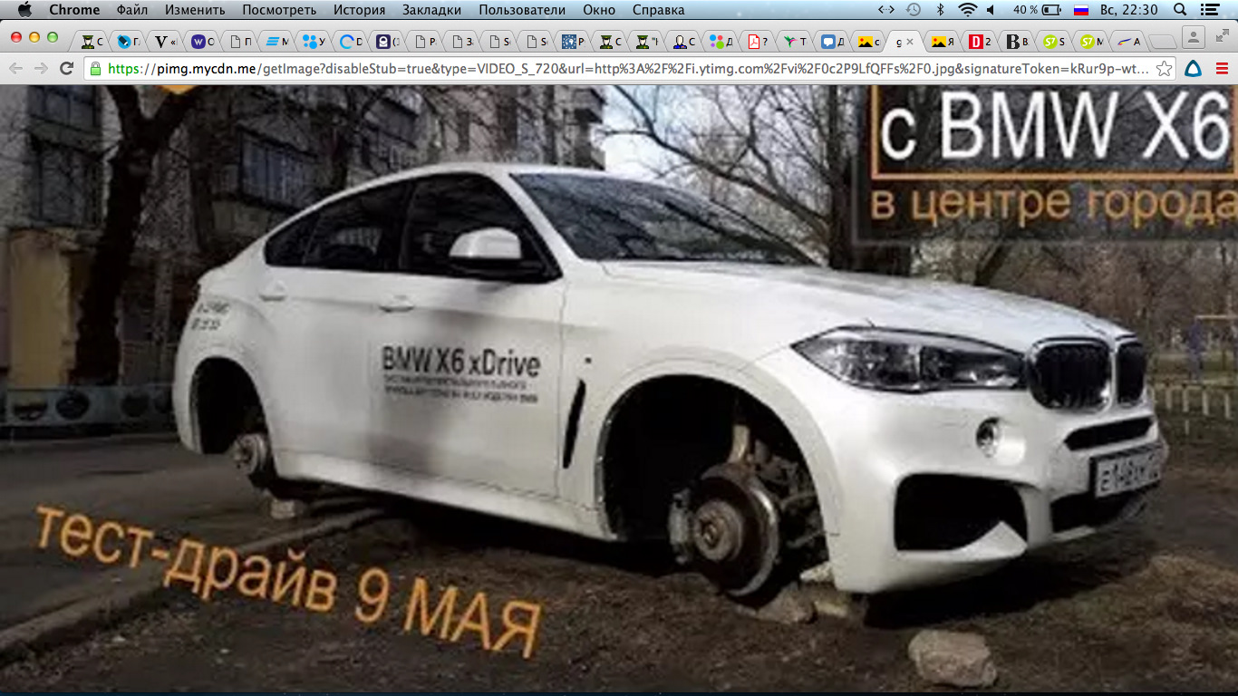The height and width of the screenshot is (696, 1238).
Task: Go back to previous page
Action: pyautogui.click(x=15, y=69)
